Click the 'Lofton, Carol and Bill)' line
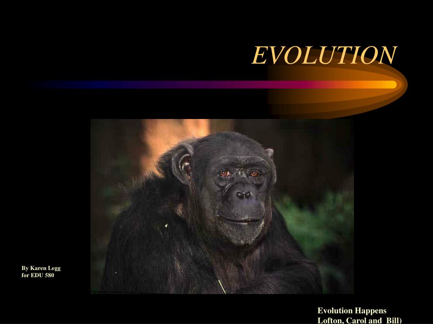Screen dimensions: 433x324 point(359,321)
